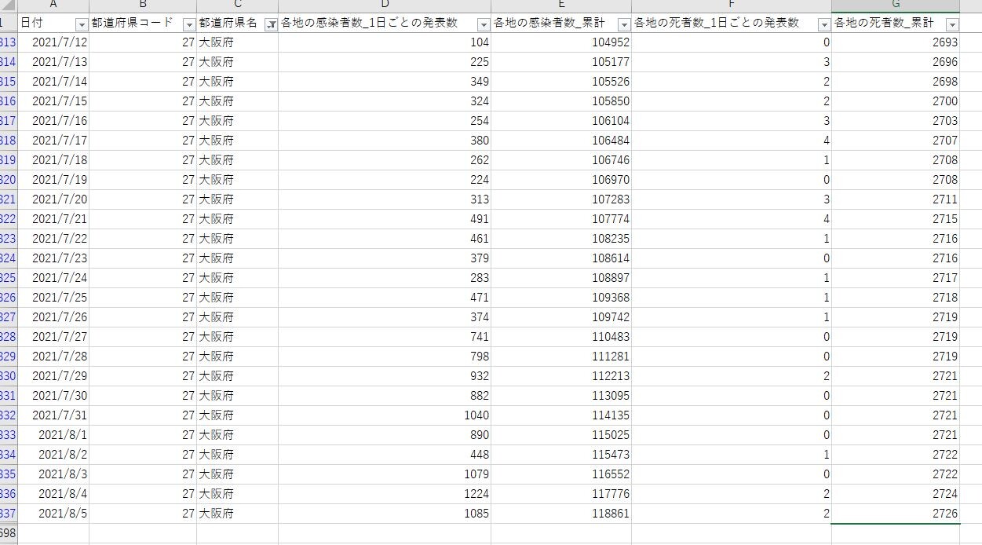Expand filter for 各地の感染者数_1日ごとの発表数
The height and width of the screenshot is (545, 982).
pyautogui.click(x=484, y=24)
